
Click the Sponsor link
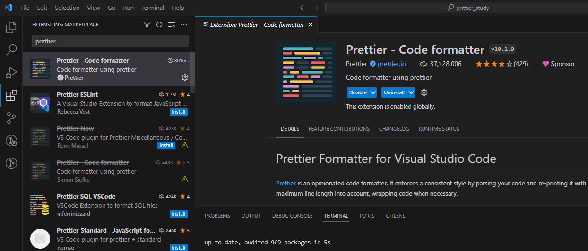point(559,64)
